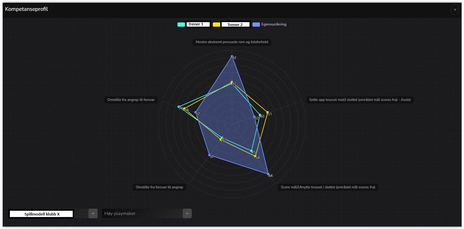Click the 'Mestre ekstremt pressede rom og tidsforhold' label
The image size is (464, 229).
(232, 42)
